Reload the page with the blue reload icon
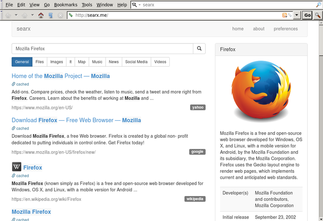The height and width of the screenshot is (221, 323). point(51,15)
